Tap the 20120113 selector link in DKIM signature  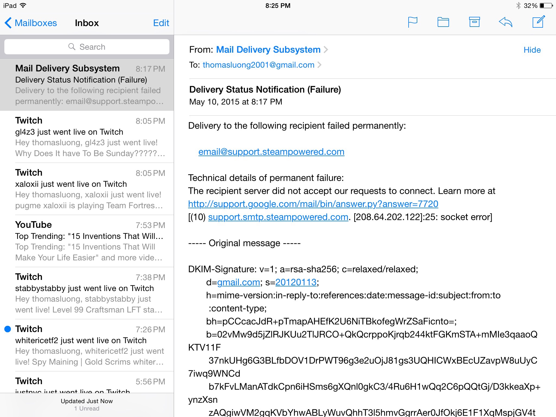pyautogui.click(x=296, y=282)
